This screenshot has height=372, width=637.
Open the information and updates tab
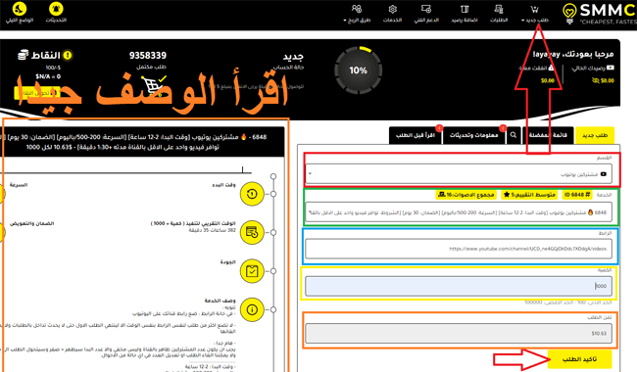coord(473,135)
